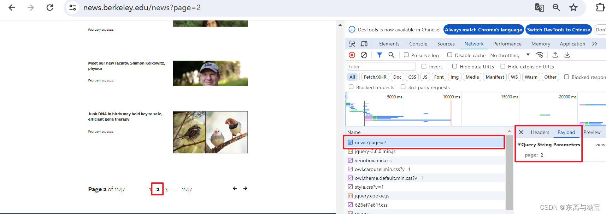Toggle network filter funnel icon
Screen dimensions: 606x214
point(379,55)
